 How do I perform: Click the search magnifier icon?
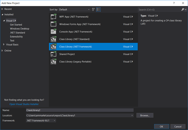click(x=183, y=9)
